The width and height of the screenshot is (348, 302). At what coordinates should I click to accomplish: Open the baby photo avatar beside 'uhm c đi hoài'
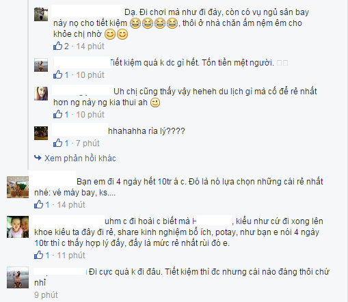[18, 227]
